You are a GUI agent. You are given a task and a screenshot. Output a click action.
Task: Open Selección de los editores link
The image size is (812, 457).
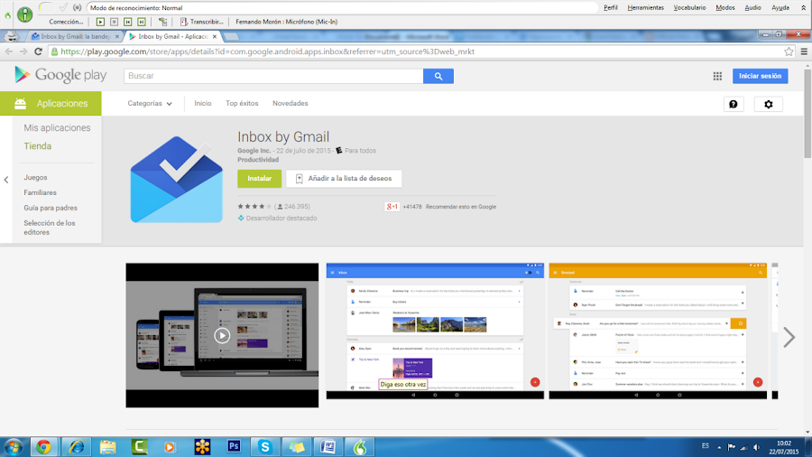coord(50,228)
